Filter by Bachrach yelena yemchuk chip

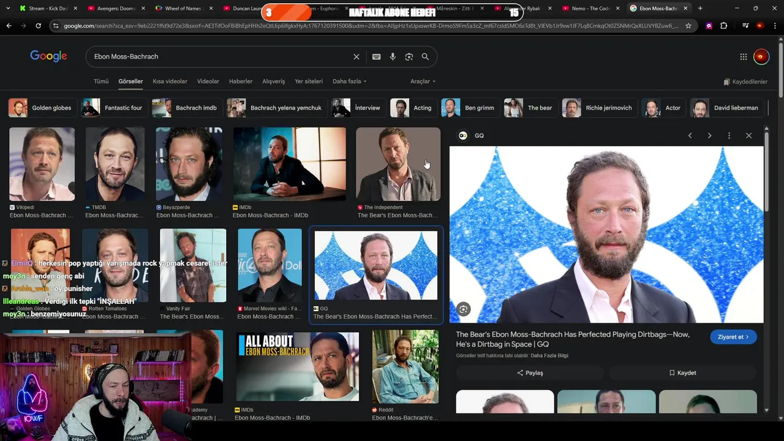click(276, 108)
